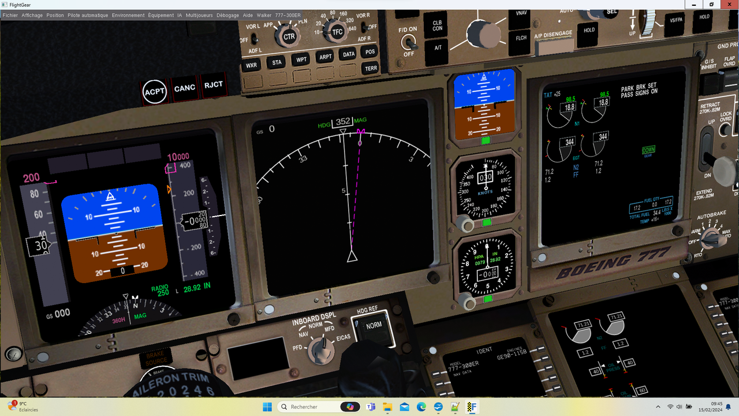Toggle the DATA map button
739x416 pixels.
(349, 54)
